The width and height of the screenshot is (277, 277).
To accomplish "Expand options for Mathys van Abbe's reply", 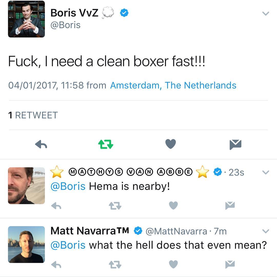I will click(266, 172).
